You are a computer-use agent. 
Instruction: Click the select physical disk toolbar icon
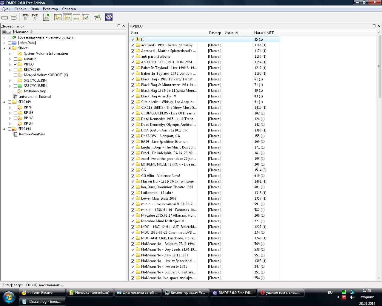[x=5, y=17]
